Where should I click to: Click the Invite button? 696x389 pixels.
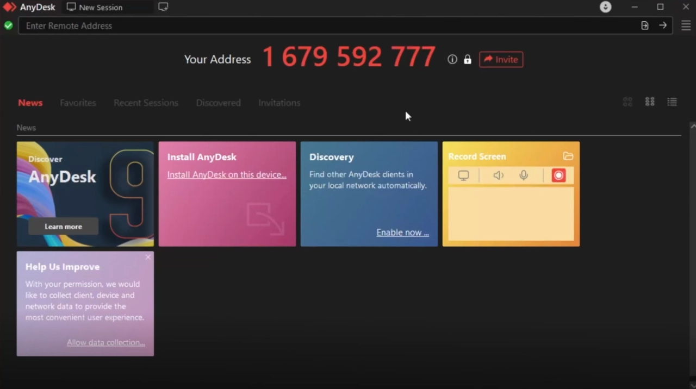[501, 60]
